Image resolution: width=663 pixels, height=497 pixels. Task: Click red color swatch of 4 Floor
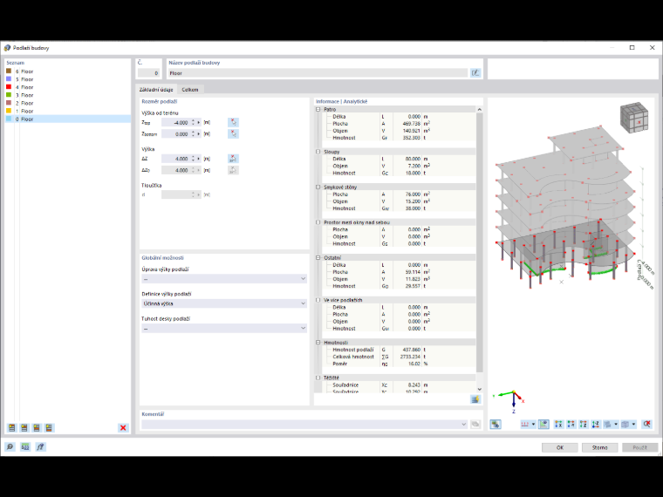9,86
